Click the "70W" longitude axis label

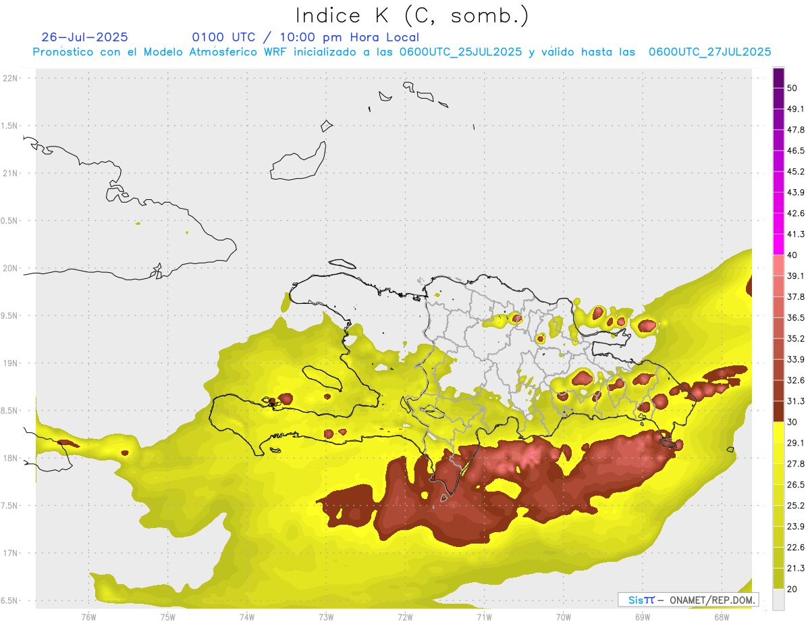point(563,617)
